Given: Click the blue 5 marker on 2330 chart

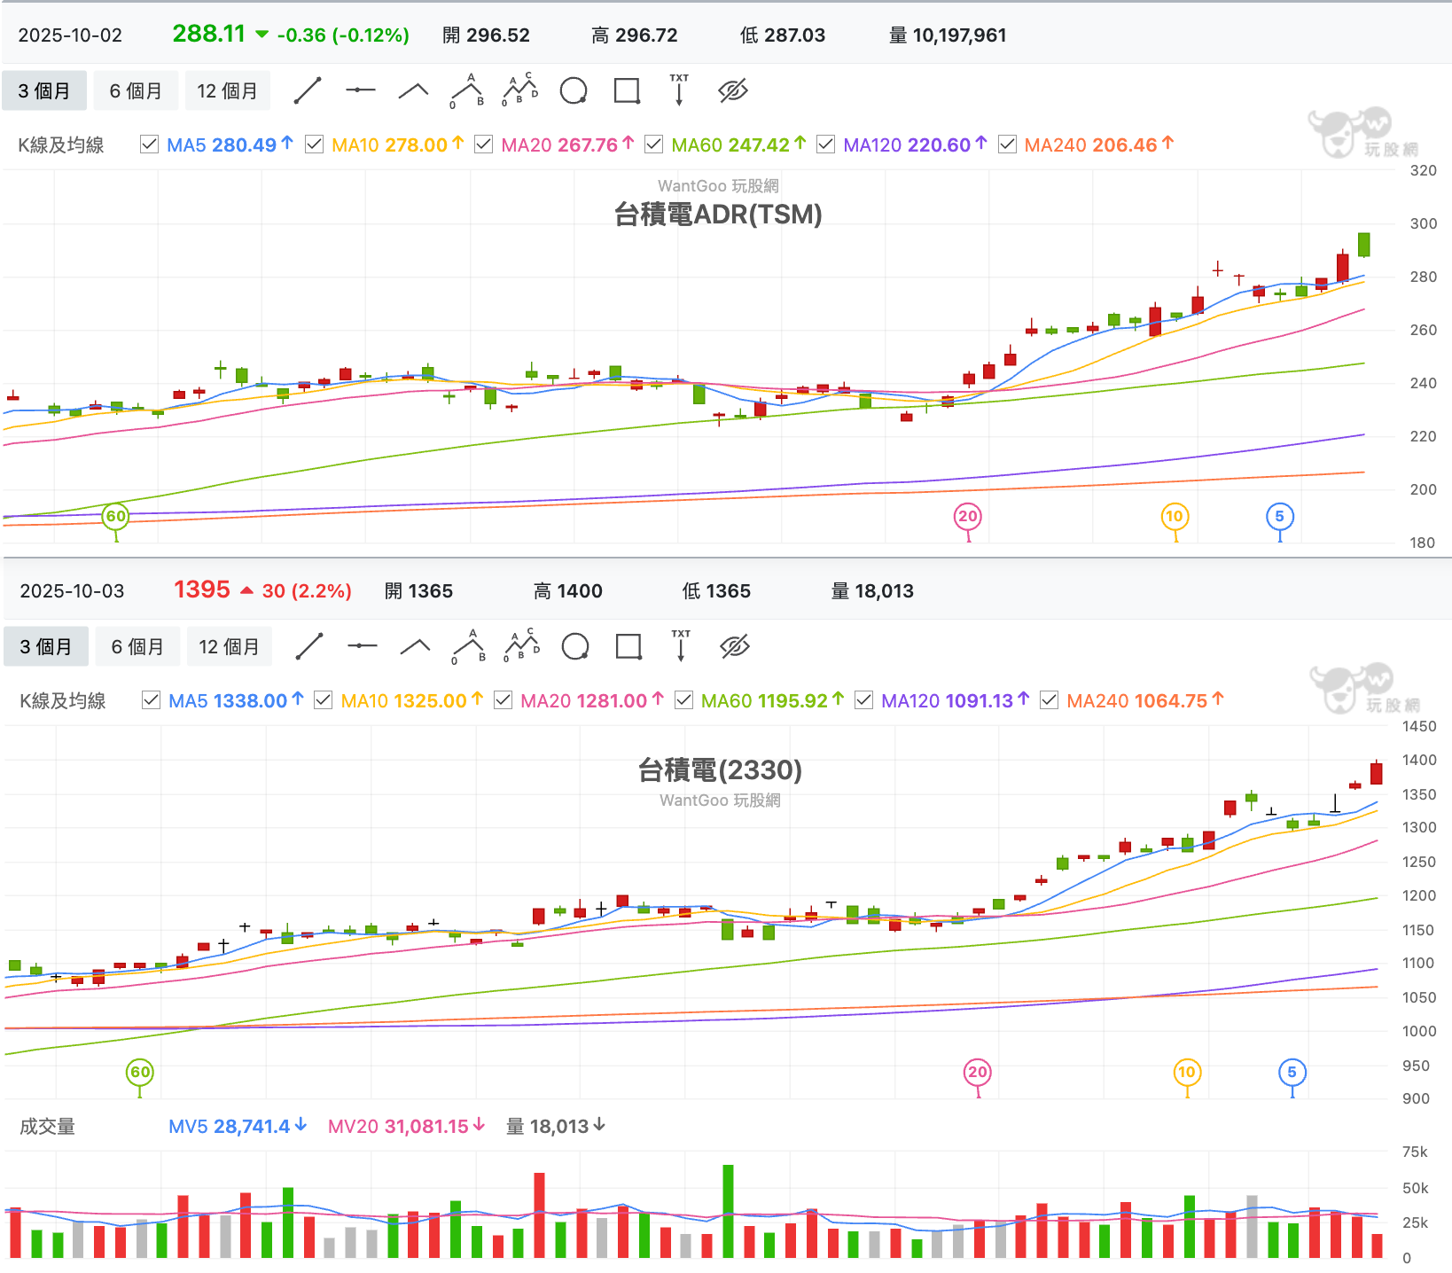Looking at the screenshot, I should point(1292,1072).
